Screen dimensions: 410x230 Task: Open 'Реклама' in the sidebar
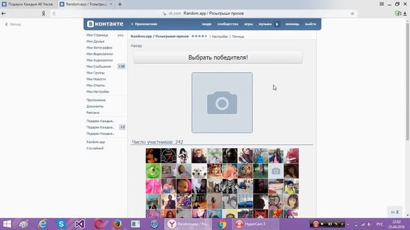click(x=92, y=112)
